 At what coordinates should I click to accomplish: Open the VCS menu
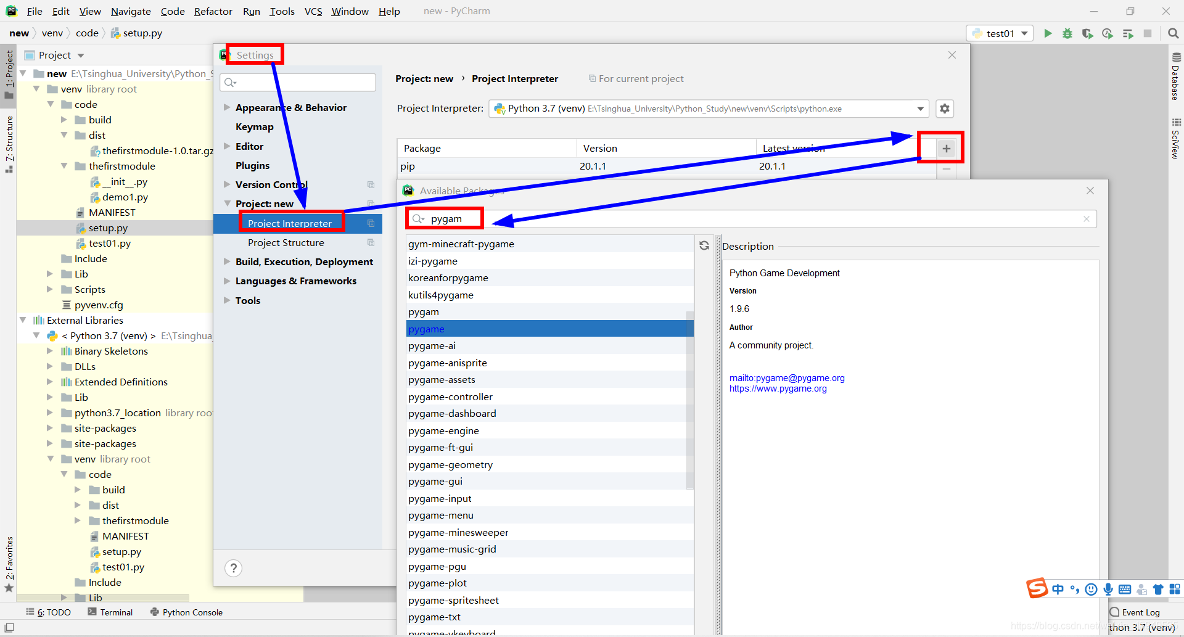313,11
